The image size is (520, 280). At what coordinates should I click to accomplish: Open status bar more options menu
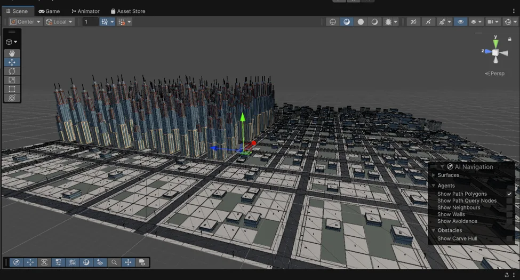(x=514, y=275)
